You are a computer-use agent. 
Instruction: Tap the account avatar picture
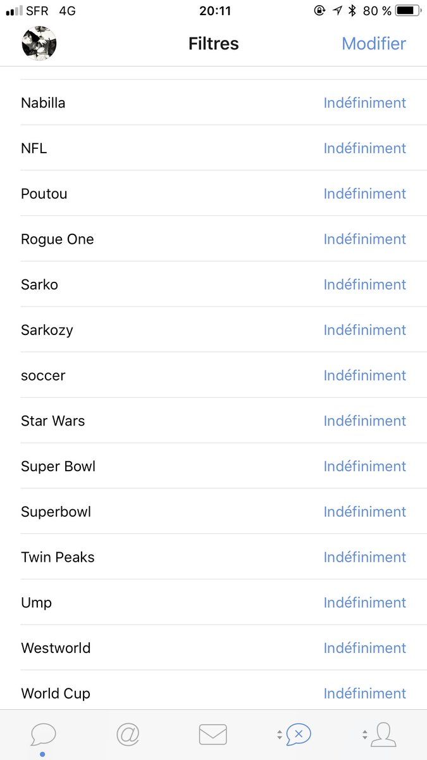tap(39, 44)
